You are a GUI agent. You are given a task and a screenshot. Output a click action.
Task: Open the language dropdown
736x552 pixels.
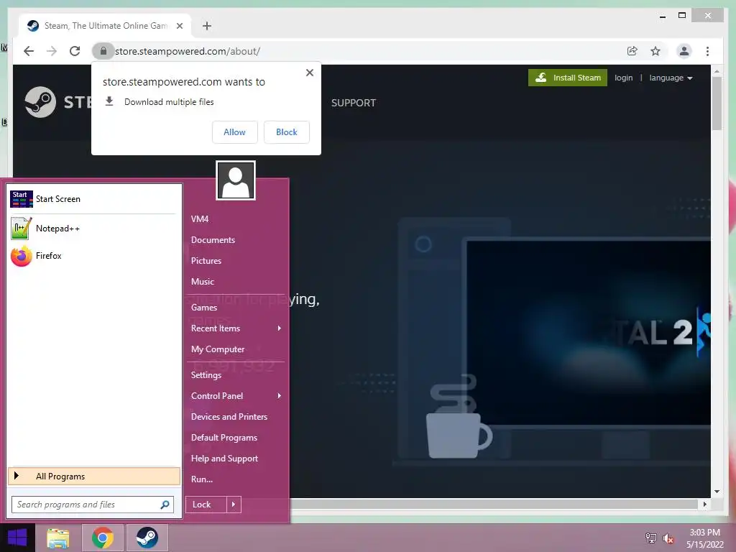tap(671, 78)
